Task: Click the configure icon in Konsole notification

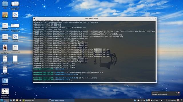Action: pos(176,93)
